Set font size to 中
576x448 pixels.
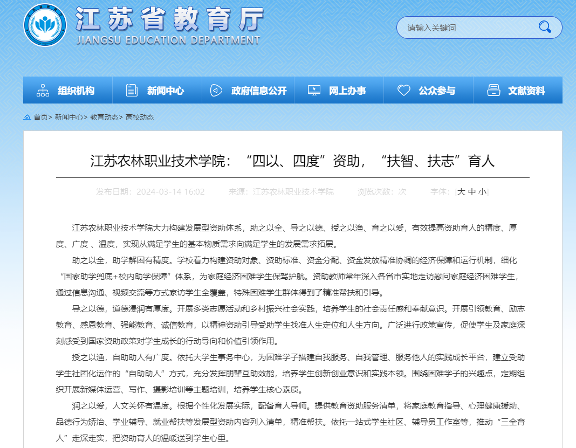(472, 192)
